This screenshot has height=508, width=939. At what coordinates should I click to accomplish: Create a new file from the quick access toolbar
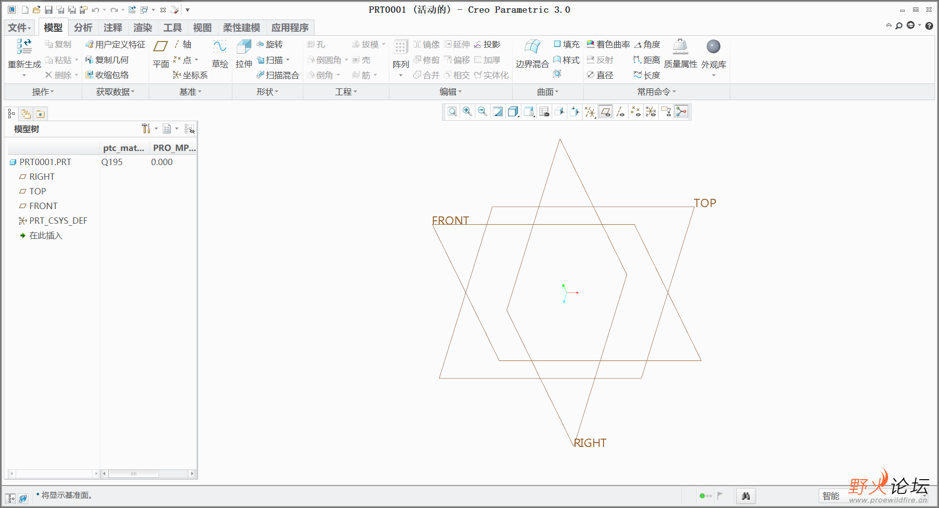pyautogui.click(x=25, y=10)
